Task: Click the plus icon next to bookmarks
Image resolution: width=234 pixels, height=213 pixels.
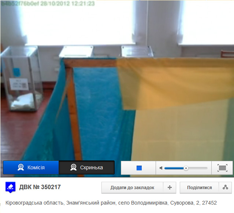Action: (x=170, y=188)
